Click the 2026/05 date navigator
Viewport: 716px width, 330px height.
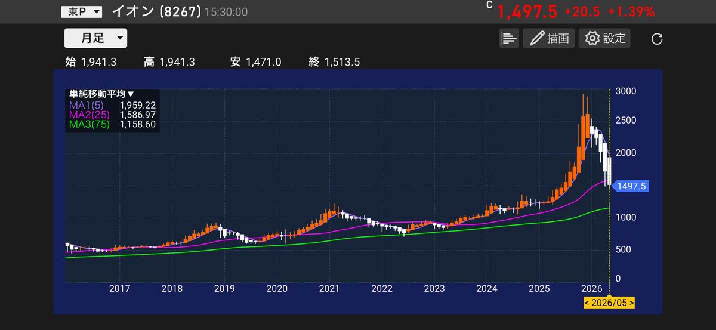click(x=609, y=303)
